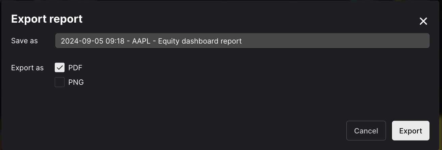The image size is (442, 150).
Task: Click the Export report dialog title
Action: coord(47,19)
